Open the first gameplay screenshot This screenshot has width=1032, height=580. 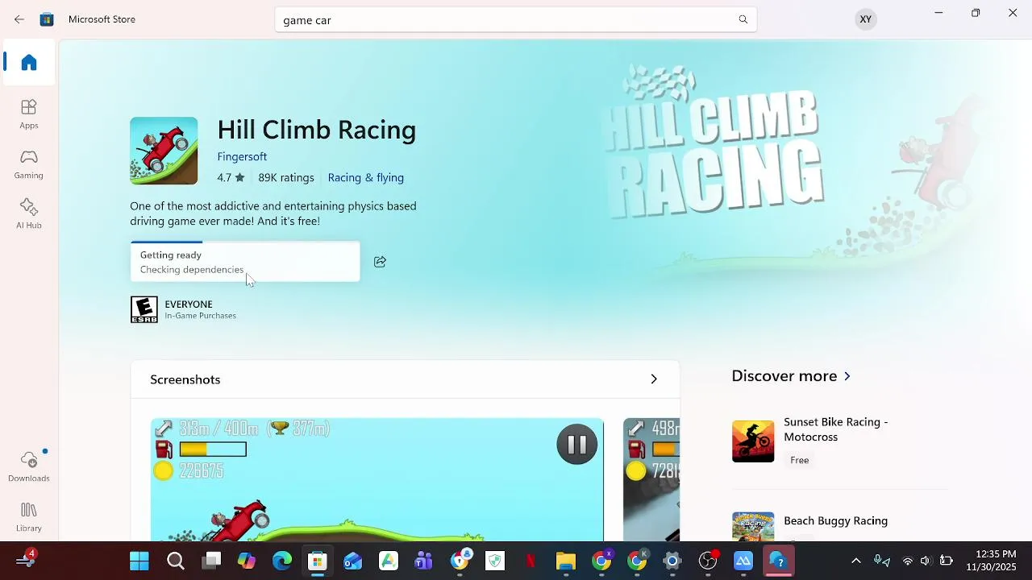click(x=377, y=479)
